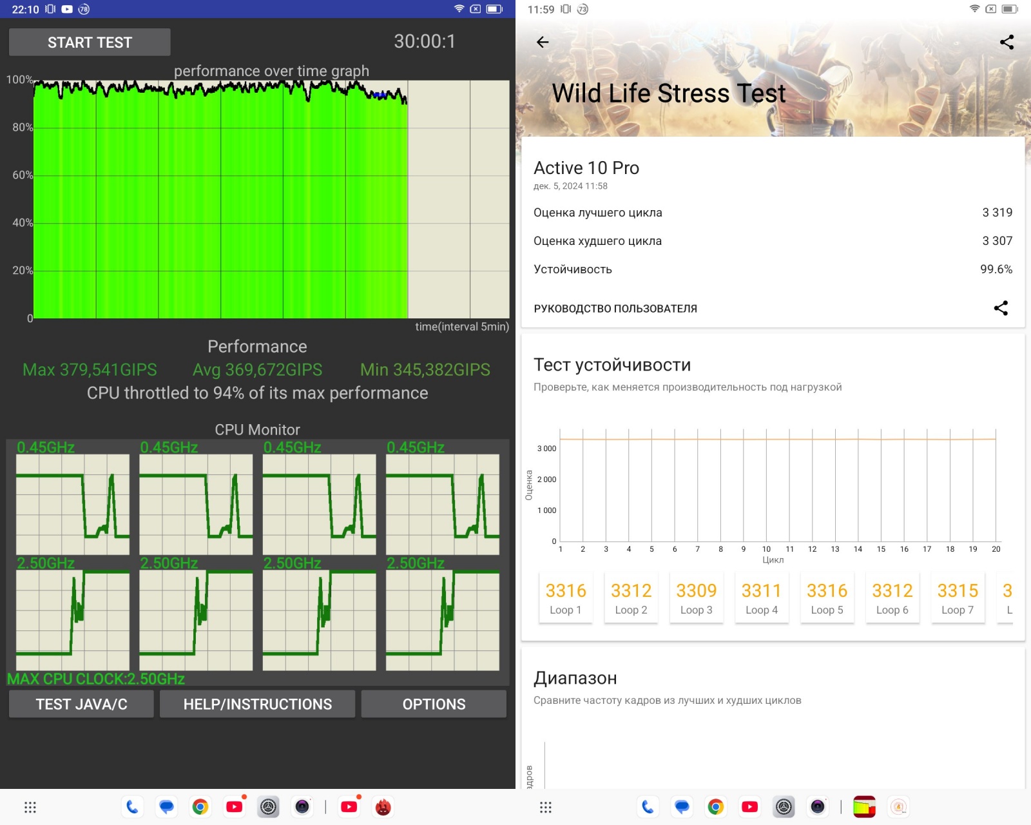This screenshot has width=1031, height=825.
Task: Launch the AnTuTu app in the left dock
Action: pos(383,807)
